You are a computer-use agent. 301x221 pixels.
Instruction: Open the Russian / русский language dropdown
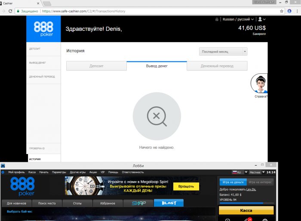(238, 19)
